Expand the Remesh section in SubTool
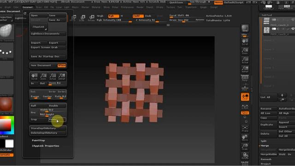Image resolution: width=295 pixels, height=166 pixels. (266, 159)
